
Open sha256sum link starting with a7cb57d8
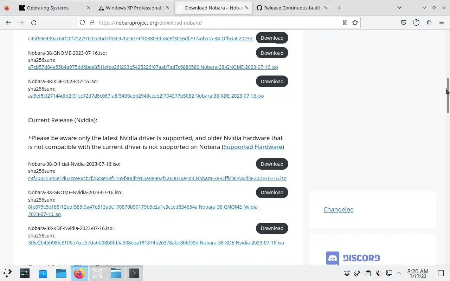153,67
